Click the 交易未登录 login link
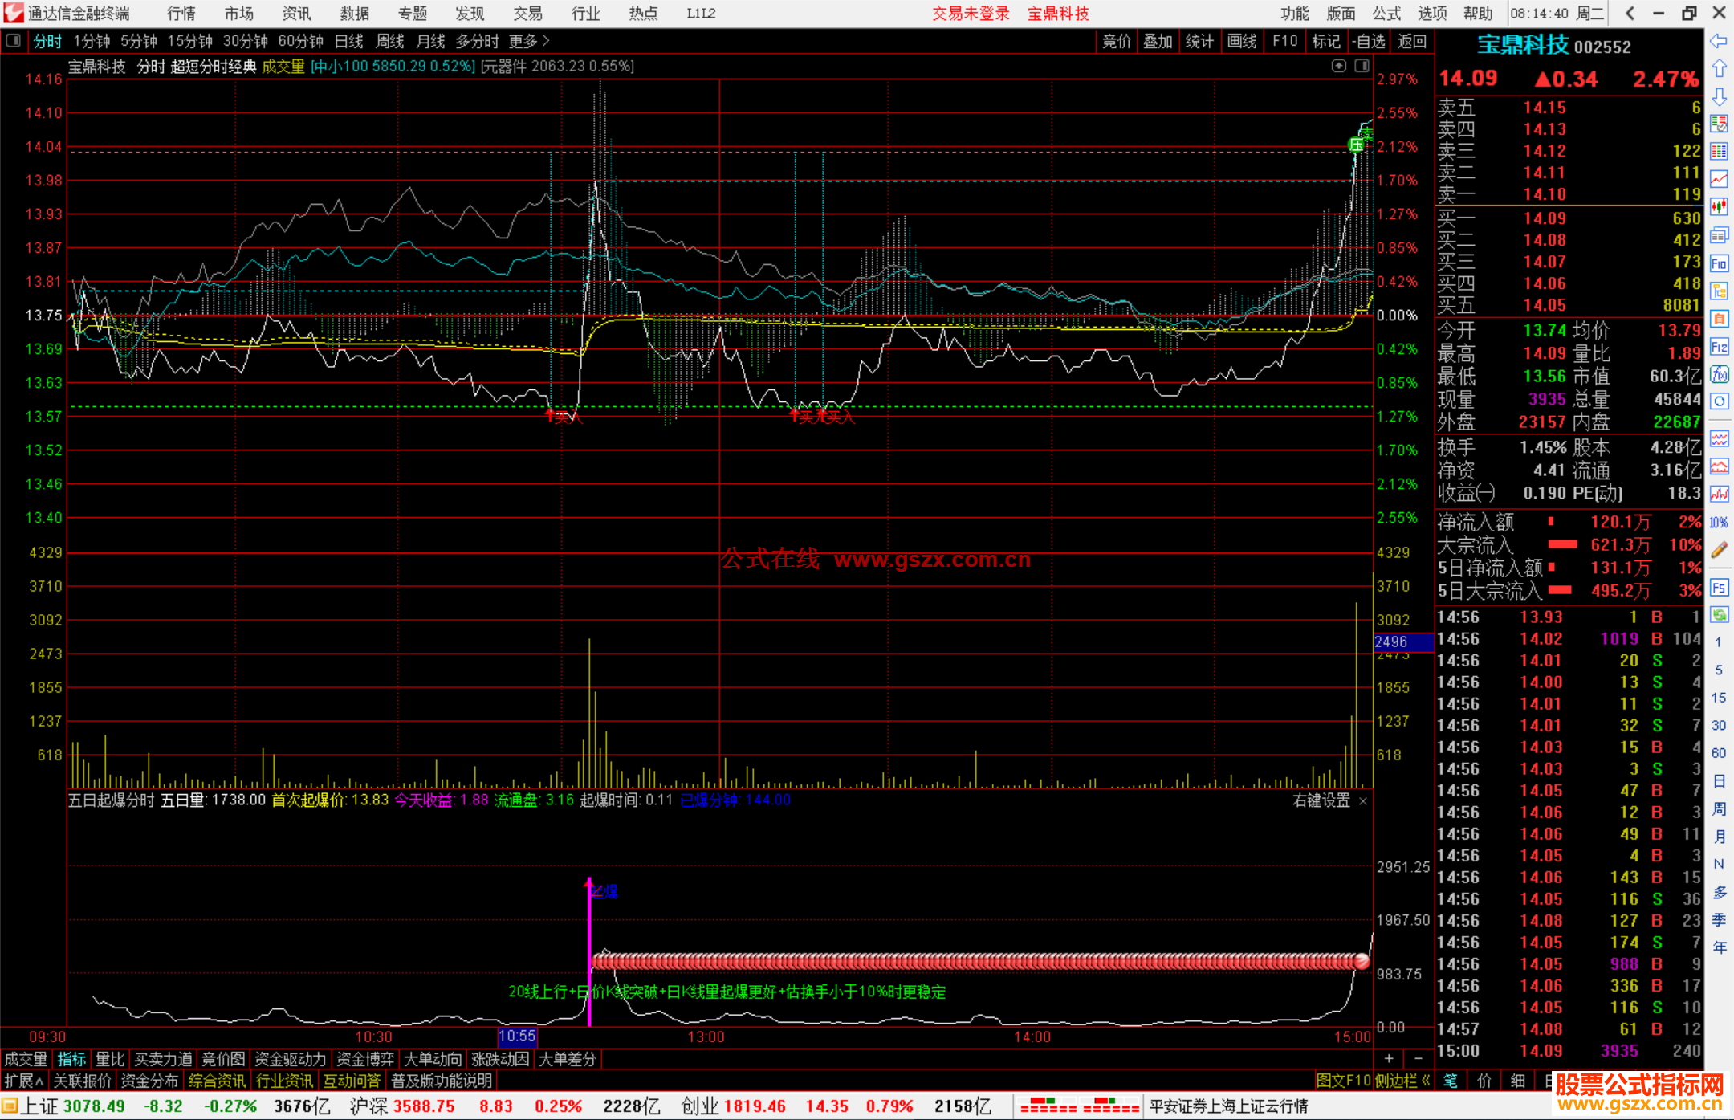This screenshot has width=1734, height=1120. (x=971, y=14)
